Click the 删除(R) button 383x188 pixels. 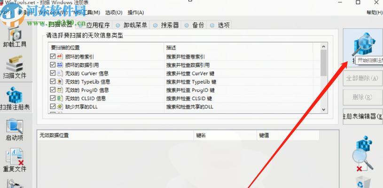pyautogui.click(x=362, y=97)
